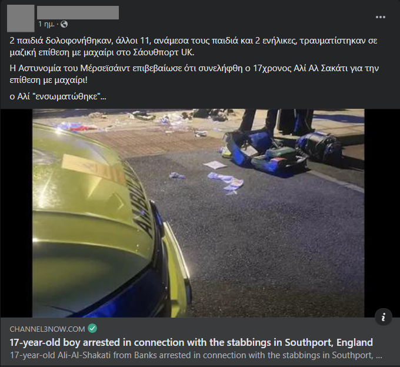This screenshot has height=367, width=400.
Task: Open the "1 ημ." post timestamp
Action: pyautogui.click(x=46, y=24)
